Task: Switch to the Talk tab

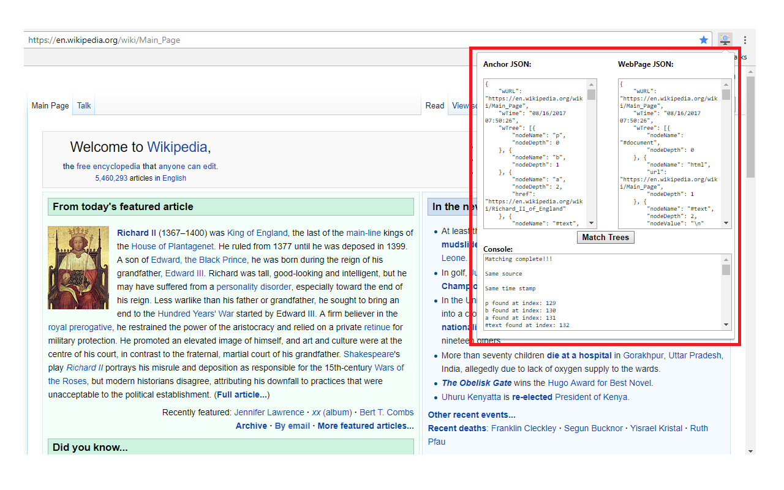Action: tap(84, 105)
